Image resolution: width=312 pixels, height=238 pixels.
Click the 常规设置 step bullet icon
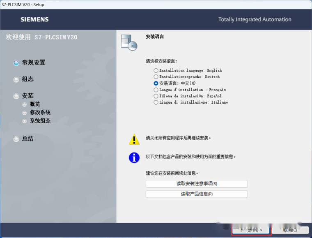[16, 63]
